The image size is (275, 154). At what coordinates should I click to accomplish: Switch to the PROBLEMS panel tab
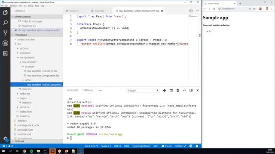73,90
